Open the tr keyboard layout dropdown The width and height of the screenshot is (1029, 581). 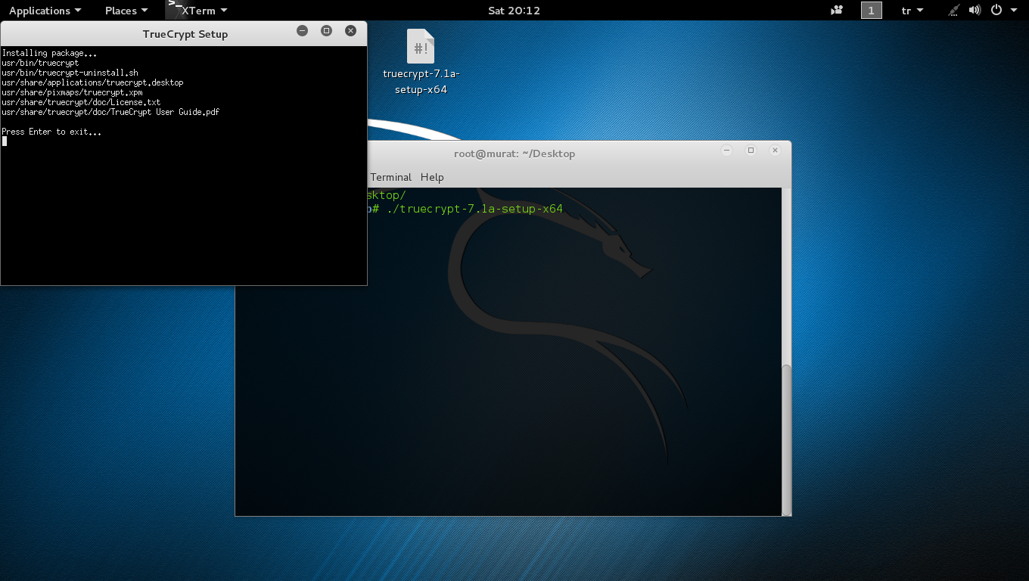coord(912,11)
